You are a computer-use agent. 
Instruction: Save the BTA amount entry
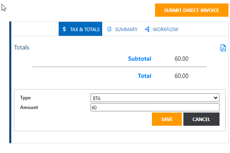click(167, 119)
